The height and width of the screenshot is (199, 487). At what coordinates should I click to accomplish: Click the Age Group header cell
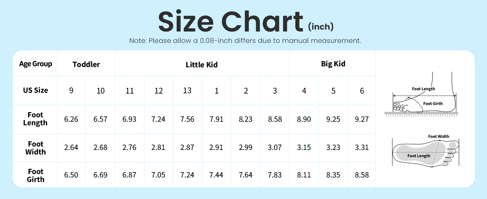[x=36, y=64]
